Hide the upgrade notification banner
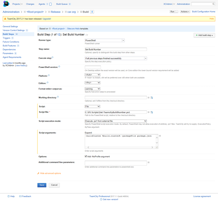This screenshot has height=207, width=218. (212, 19)
